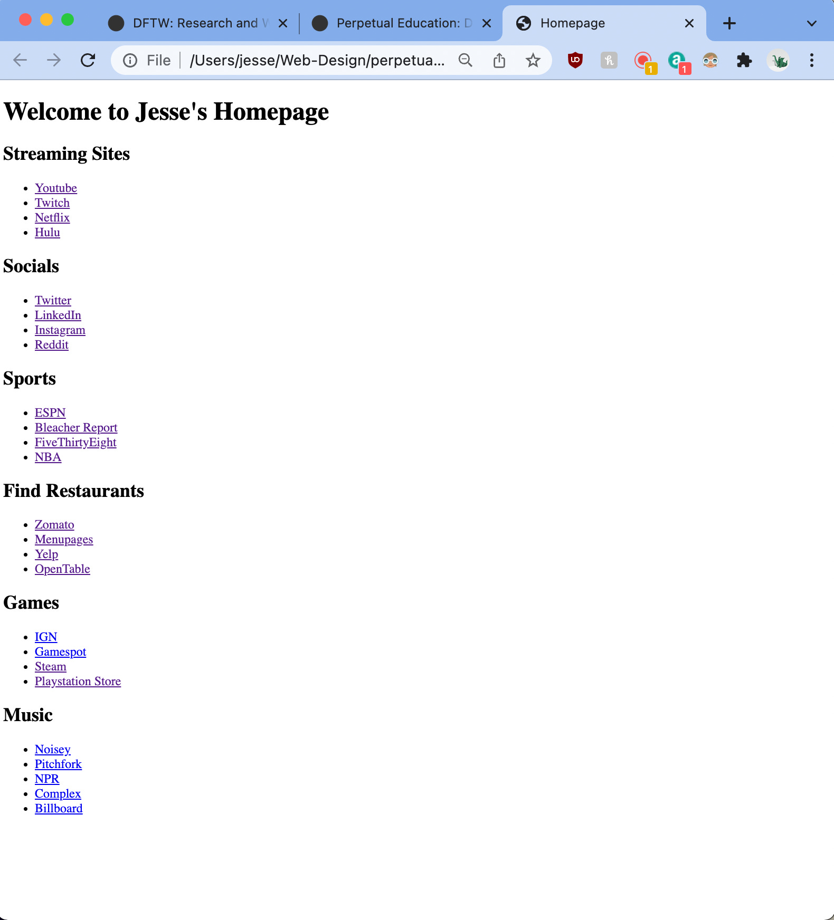Click the Streaming Sites heading
Image resolution: width=834 pixels, height=920 pixels.
[x=67, y=154]
